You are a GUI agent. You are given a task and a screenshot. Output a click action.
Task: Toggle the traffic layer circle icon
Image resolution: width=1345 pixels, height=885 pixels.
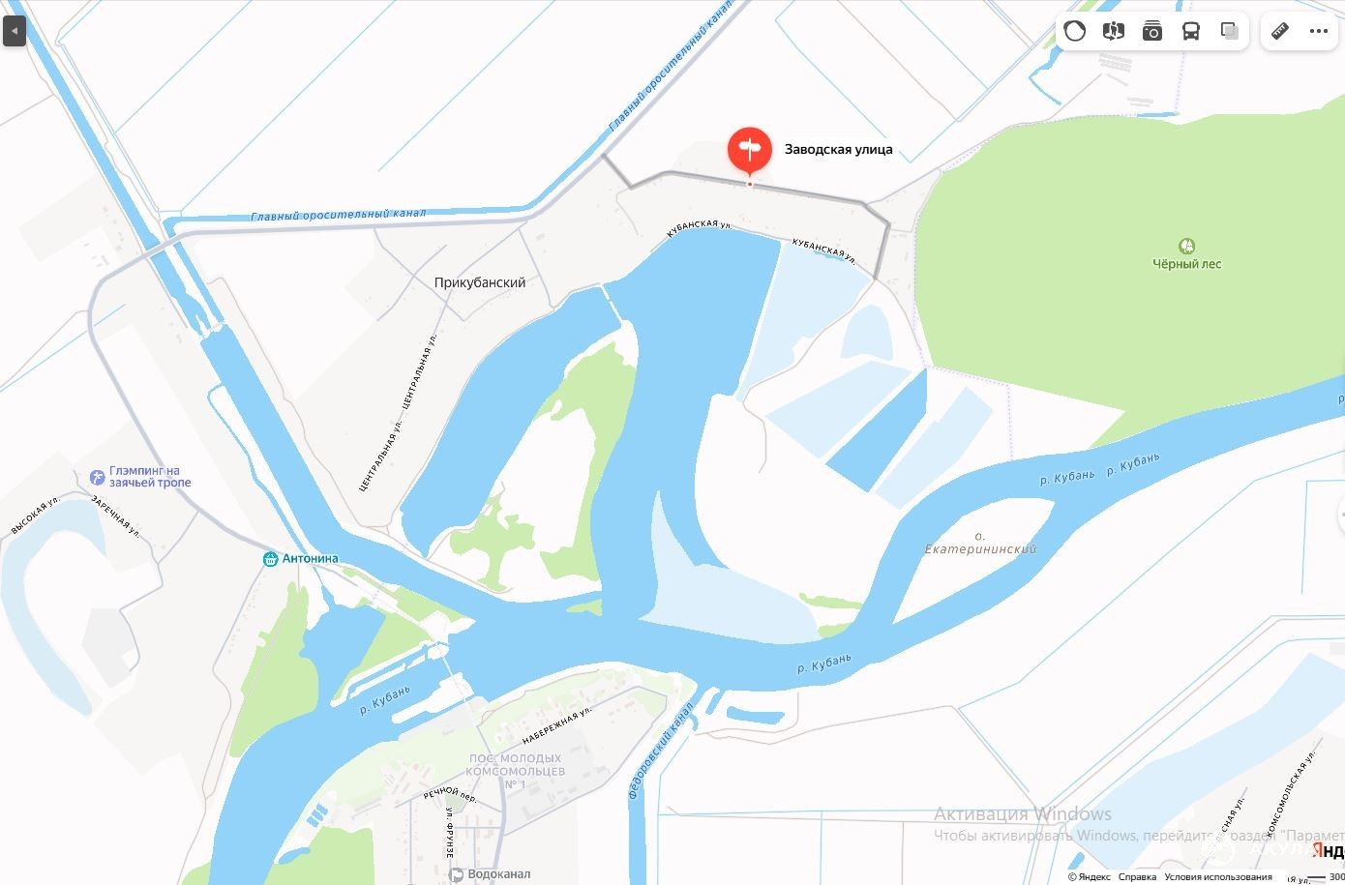(1075, 31)
